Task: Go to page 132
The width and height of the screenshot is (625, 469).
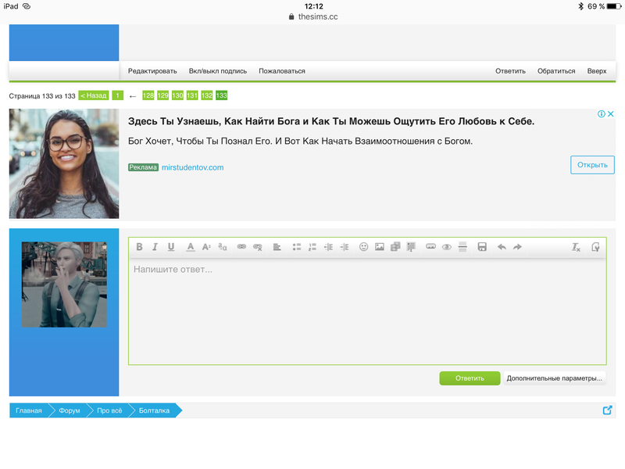Action: point(207,95)
